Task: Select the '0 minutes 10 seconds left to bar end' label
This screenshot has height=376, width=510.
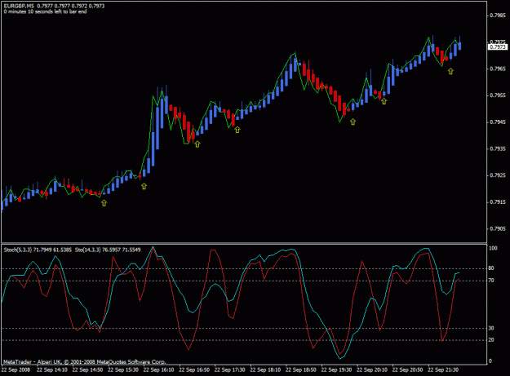Action: 45,11
